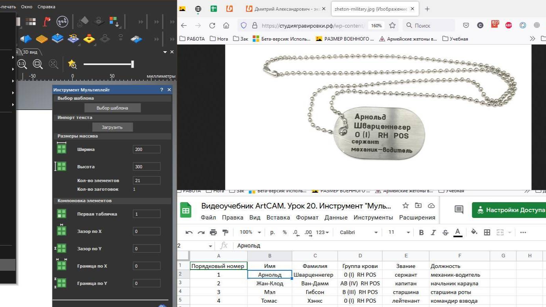546x307 pixels.
Task: Open the font size 11 dropdown
Action: 398,233
